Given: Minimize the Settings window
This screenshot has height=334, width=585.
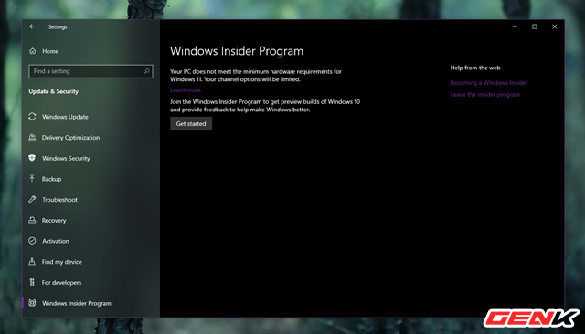Looking at the screenshot, I should (x=515, y=26).
